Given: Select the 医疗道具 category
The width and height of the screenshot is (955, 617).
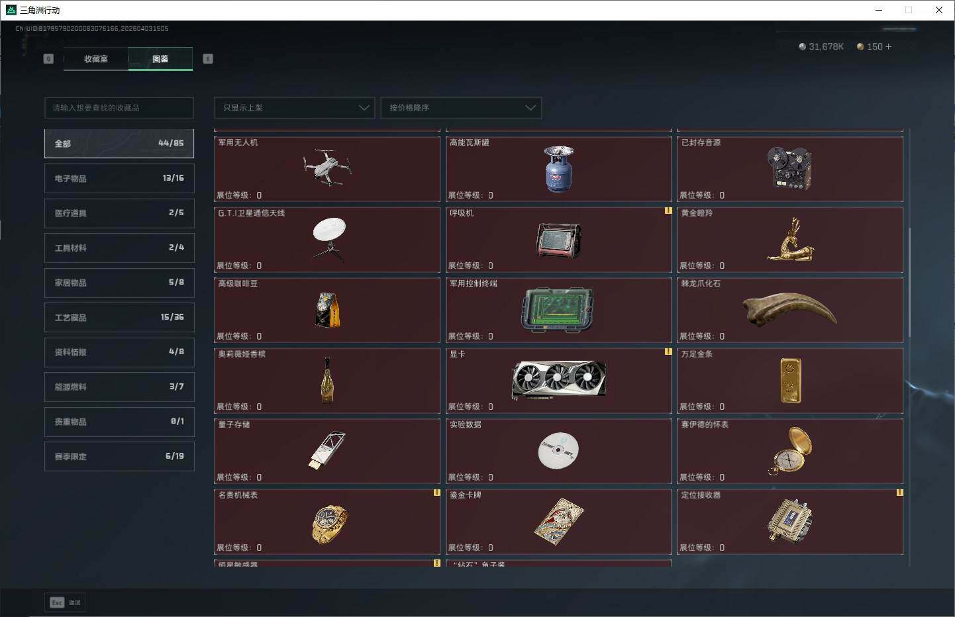Looking at the screenshot, I should coord(119,213).
